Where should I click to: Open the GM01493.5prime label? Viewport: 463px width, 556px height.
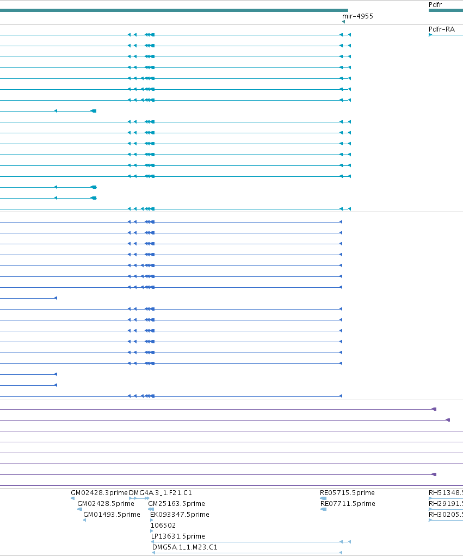tap(112, 514)
